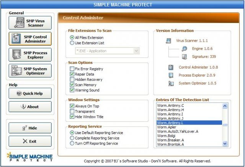The height and width of the screenshot is (167, 245).
Task: Click detection list scroll up arrow
Action: [225, 106]
